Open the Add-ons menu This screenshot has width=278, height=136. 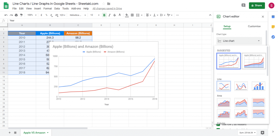coord(76,8)
